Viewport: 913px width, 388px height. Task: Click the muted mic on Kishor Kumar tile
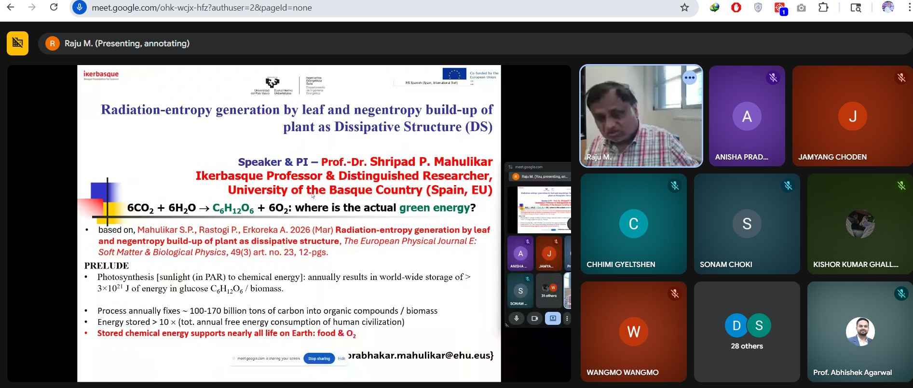pos(901,186)
